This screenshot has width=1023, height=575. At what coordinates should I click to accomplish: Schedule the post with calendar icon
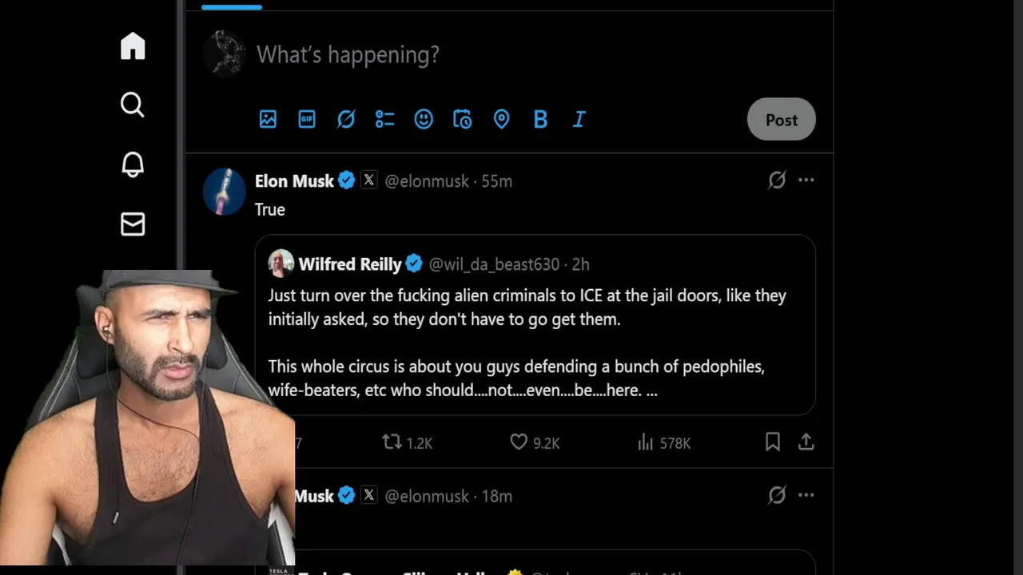[x=462, y=119]
